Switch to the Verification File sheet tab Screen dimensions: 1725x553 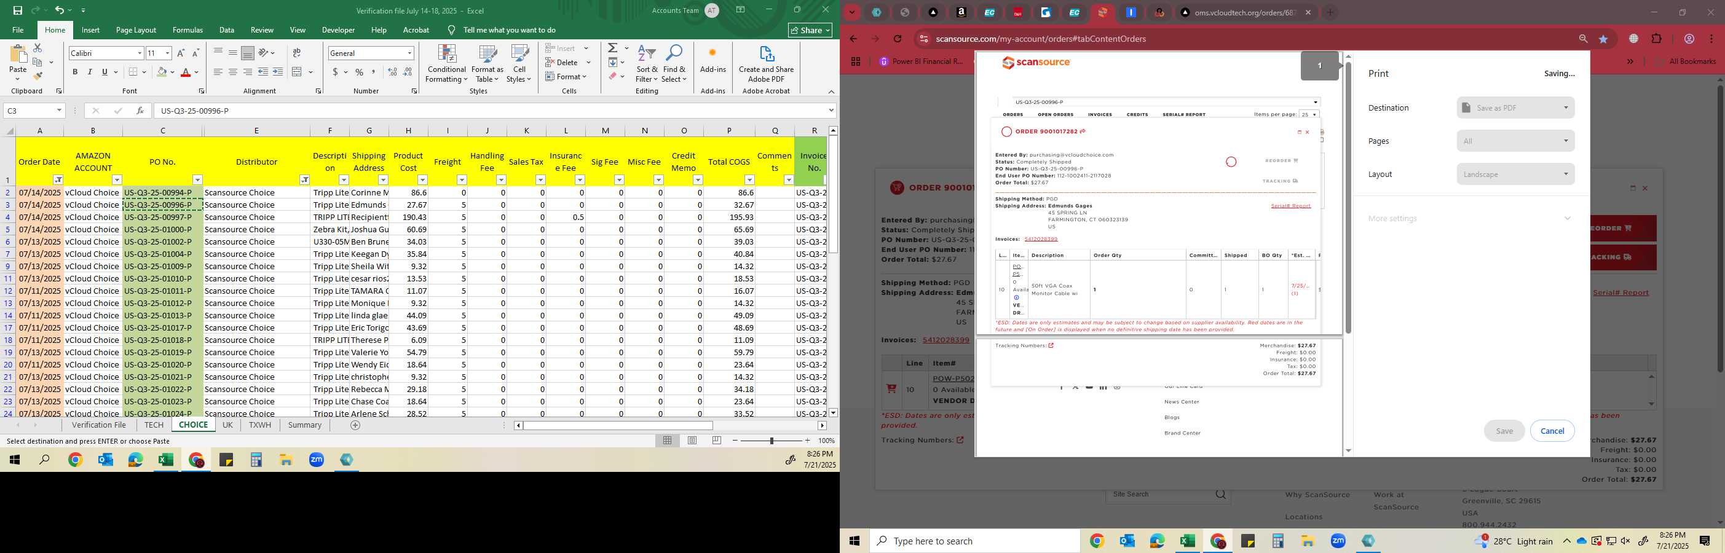99,425
